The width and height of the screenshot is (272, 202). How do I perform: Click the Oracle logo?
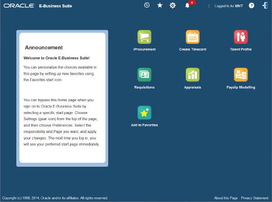(19, 6)
